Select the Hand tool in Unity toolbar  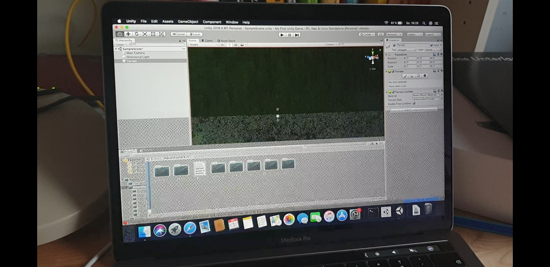pos(119,34)
